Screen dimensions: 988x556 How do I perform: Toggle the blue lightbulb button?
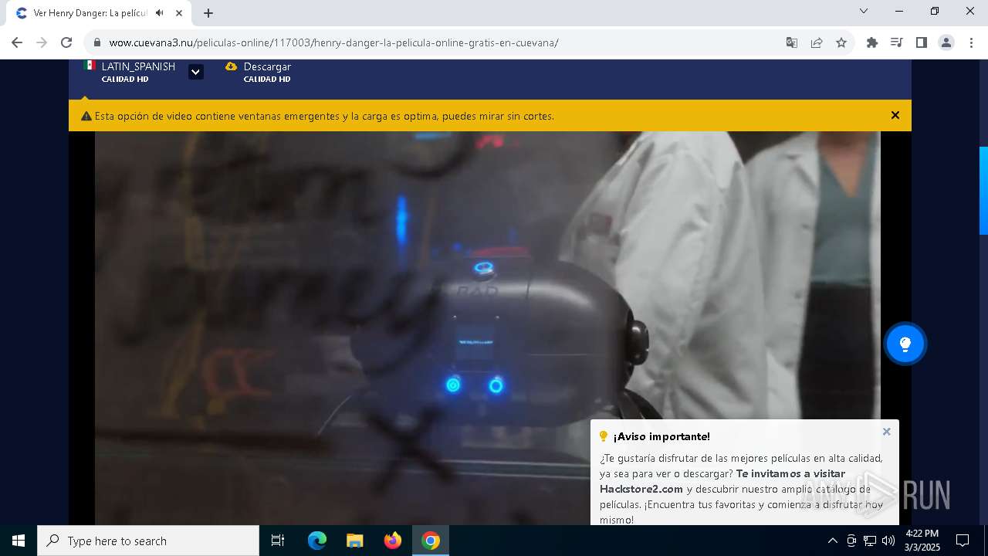tap(905, 344)
